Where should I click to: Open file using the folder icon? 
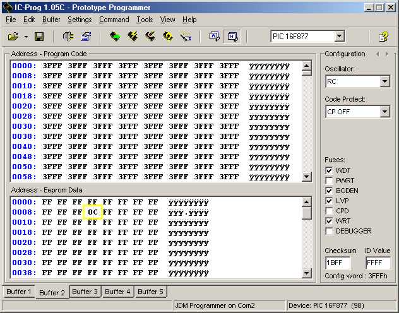[x=13, y=37]
